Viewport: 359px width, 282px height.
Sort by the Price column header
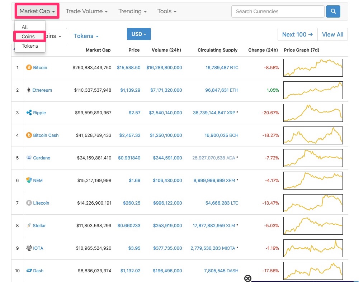click(x=134, y=50)
